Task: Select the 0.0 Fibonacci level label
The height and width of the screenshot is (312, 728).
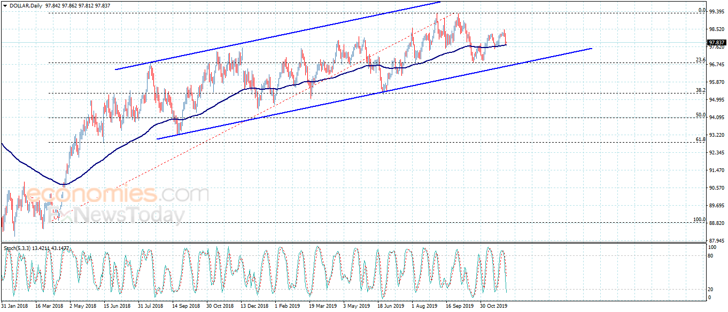Action: point(702,11)
